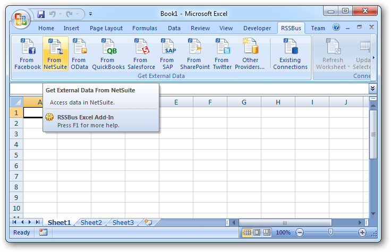Click the Redo arrow in quick access

[69, 14]
